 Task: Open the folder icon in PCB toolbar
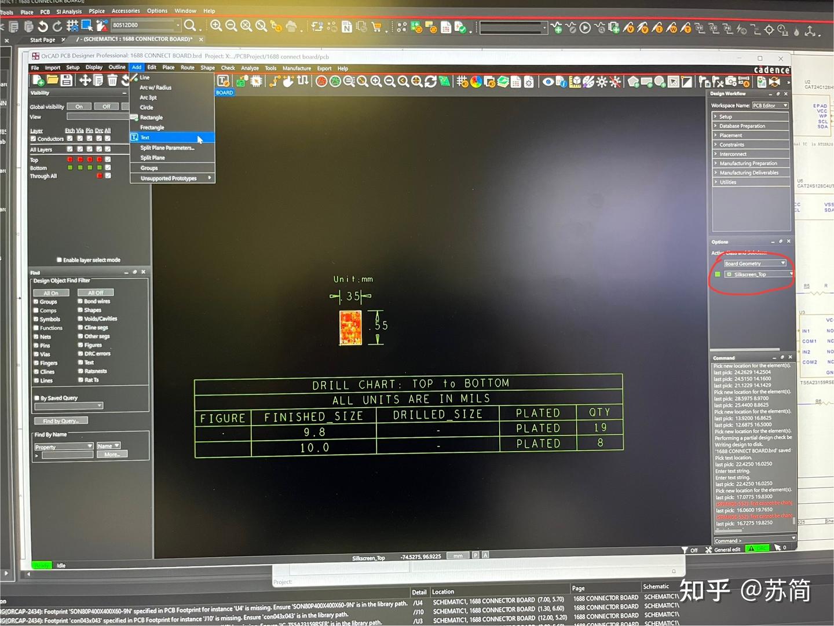53,80
